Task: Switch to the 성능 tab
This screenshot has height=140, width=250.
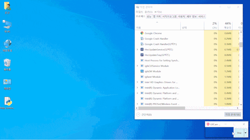Action: coord(149,16)
